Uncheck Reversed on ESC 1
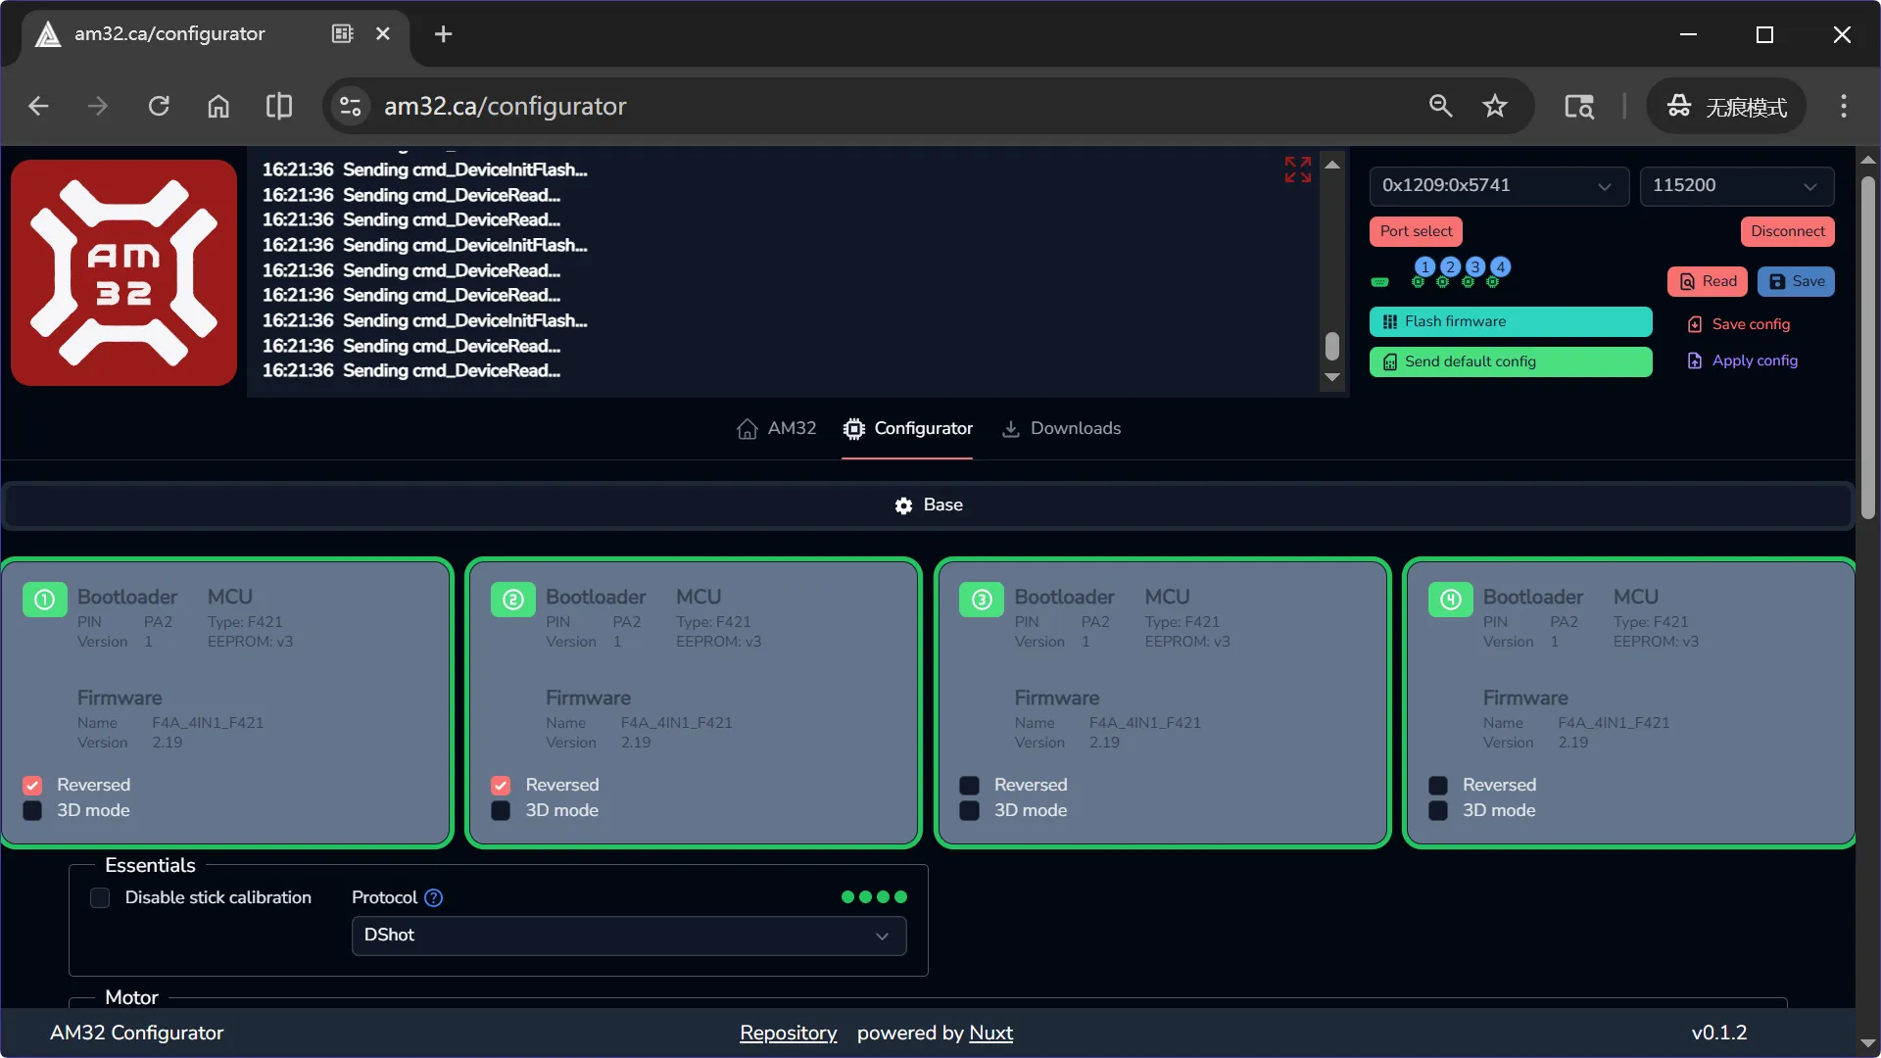This screenshot has height=1058, width=1881. click(32, 786)
